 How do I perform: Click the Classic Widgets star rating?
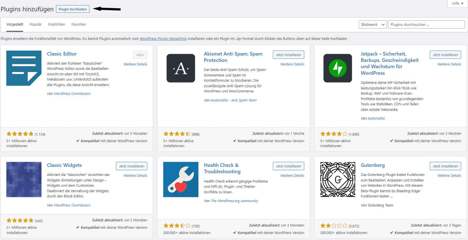(20, 220)
